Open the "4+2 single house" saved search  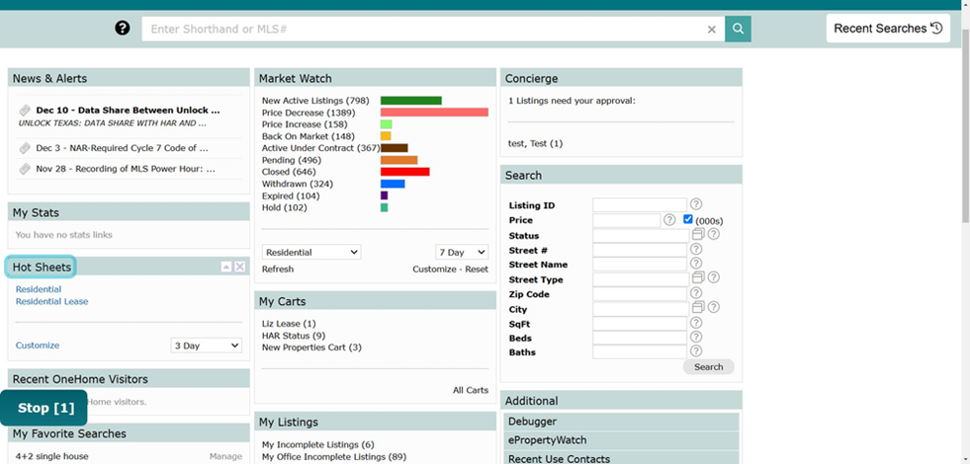click(x=52, y=456)
